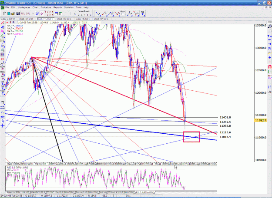Select the abc text label tool
The width and height of the screenshot is (272, 198).
click(x=3, y=117)
